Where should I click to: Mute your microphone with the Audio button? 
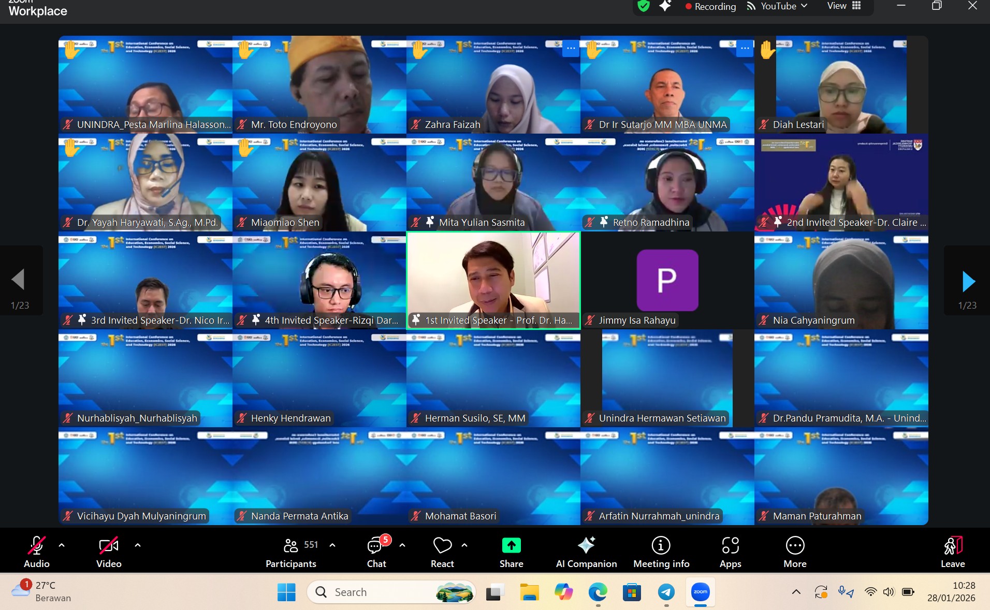click(x=37, y=551)
